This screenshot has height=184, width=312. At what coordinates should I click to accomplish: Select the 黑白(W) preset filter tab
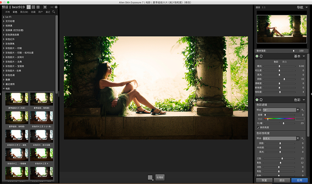pyautogui.click(x=24, y=12)
